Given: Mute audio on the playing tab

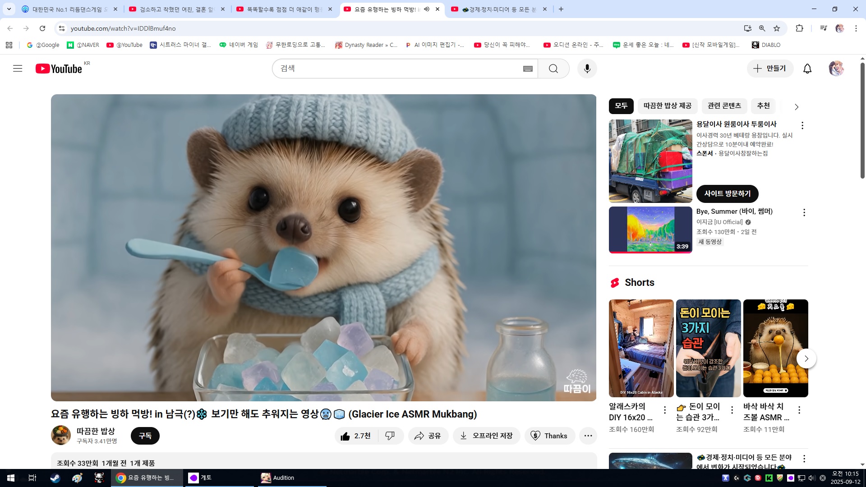Looking at the screenshot, I should pos(427,9).
